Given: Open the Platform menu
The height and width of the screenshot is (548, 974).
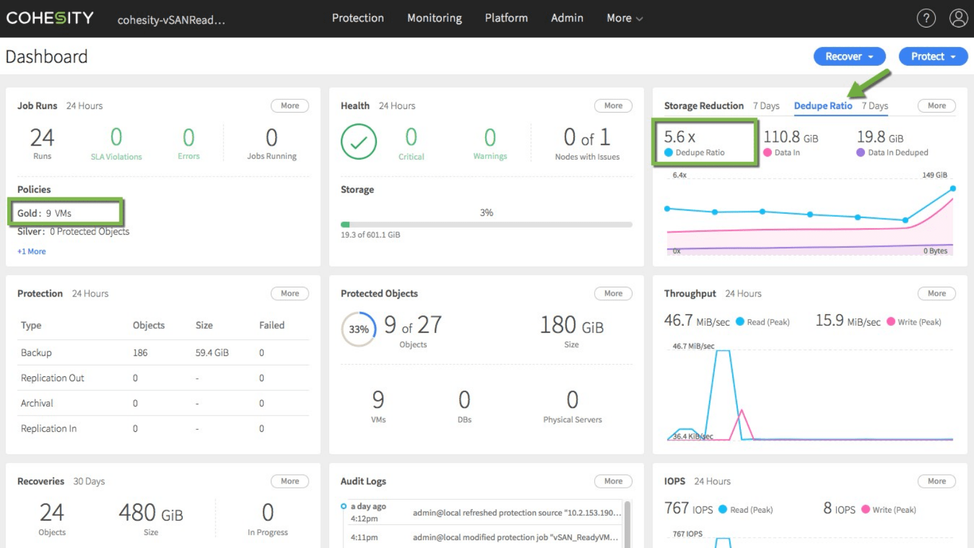Looking at the screenshot, I should tap(506, 18).
